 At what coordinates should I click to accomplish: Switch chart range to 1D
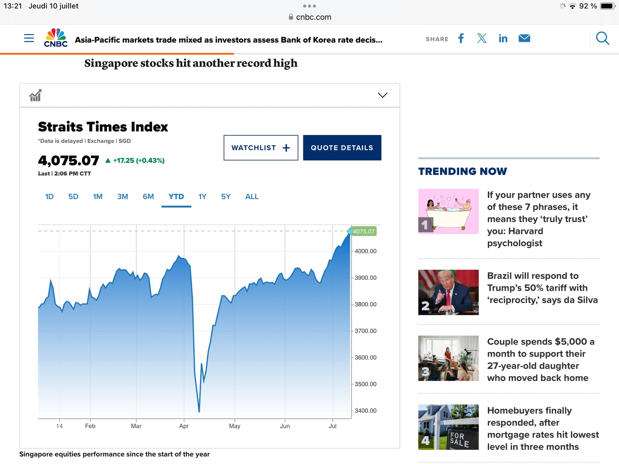(49, 197)
